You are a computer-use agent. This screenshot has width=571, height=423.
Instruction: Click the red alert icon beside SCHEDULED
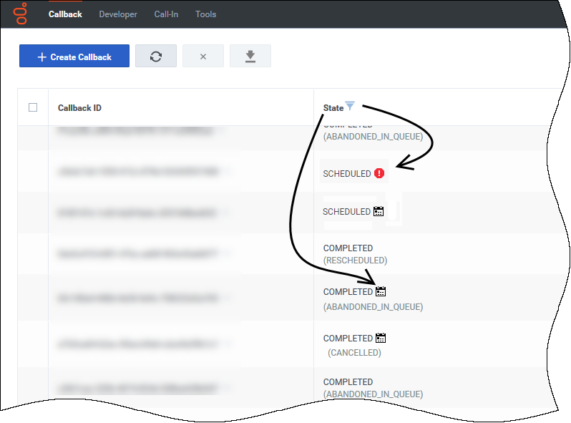click(x=379, y=173)
